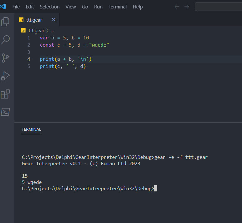The height and width of the screenshot is (223, 242).
Task: Open the Source Control view
Action: click(x=5, y=58)
